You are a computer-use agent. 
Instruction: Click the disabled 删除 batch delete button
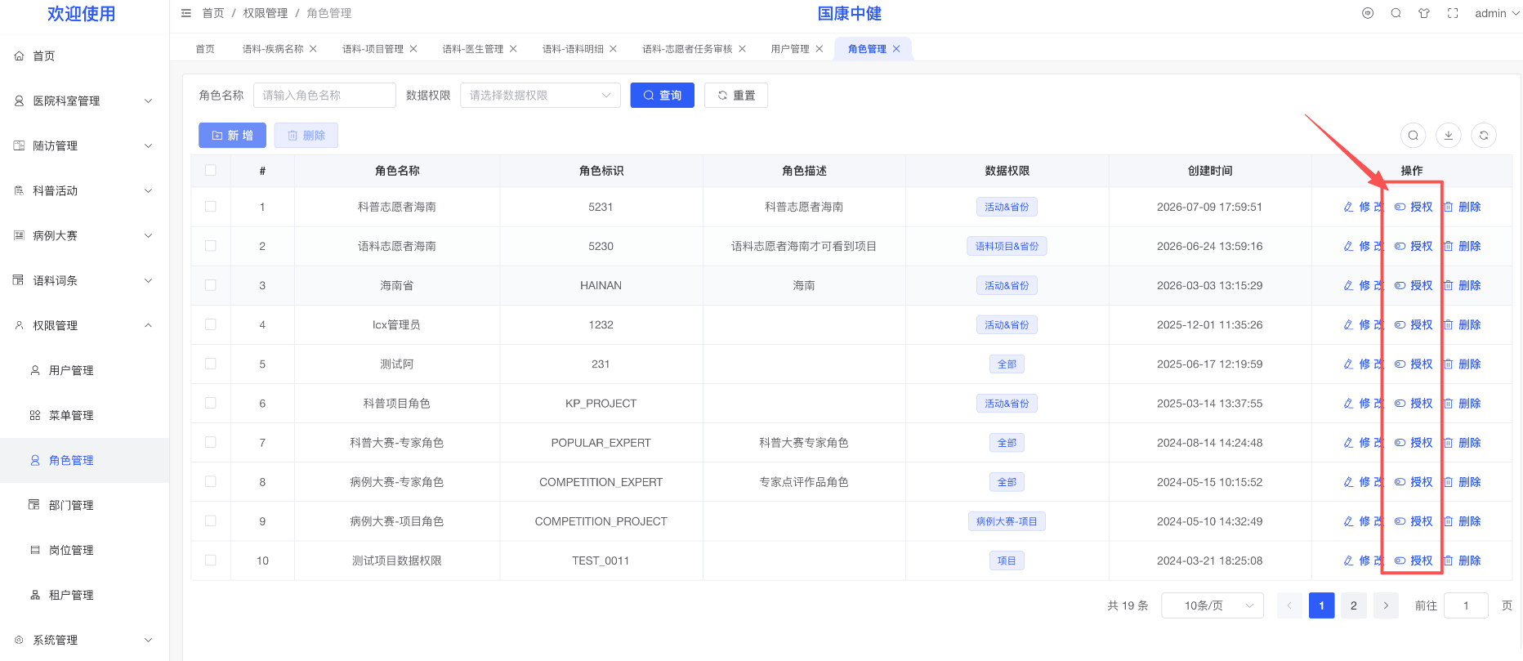click(306, 136)
